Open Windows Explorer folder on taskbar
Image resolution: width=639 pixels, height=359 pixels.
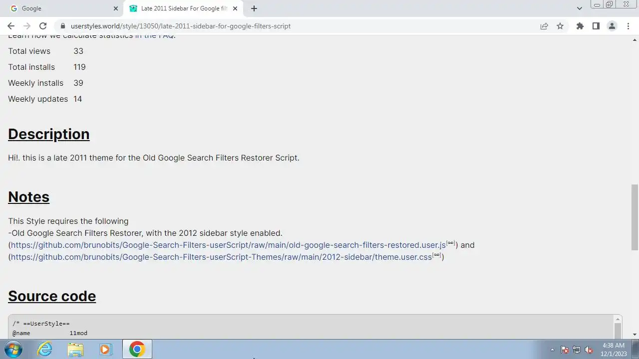(x=75, y=349)
